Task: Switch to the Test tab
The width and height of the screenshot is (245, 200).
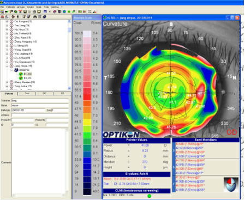Action: 27,93
